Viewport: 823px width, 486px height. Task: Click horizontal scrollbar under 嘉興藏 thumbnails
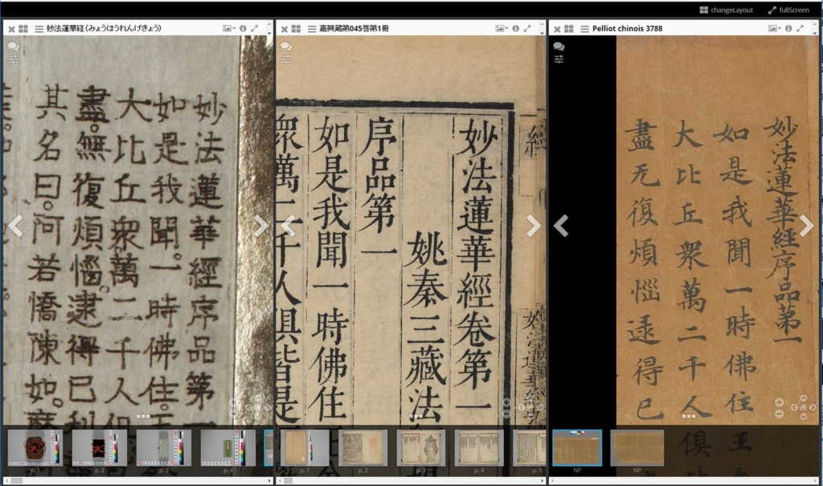click(411, 480)
